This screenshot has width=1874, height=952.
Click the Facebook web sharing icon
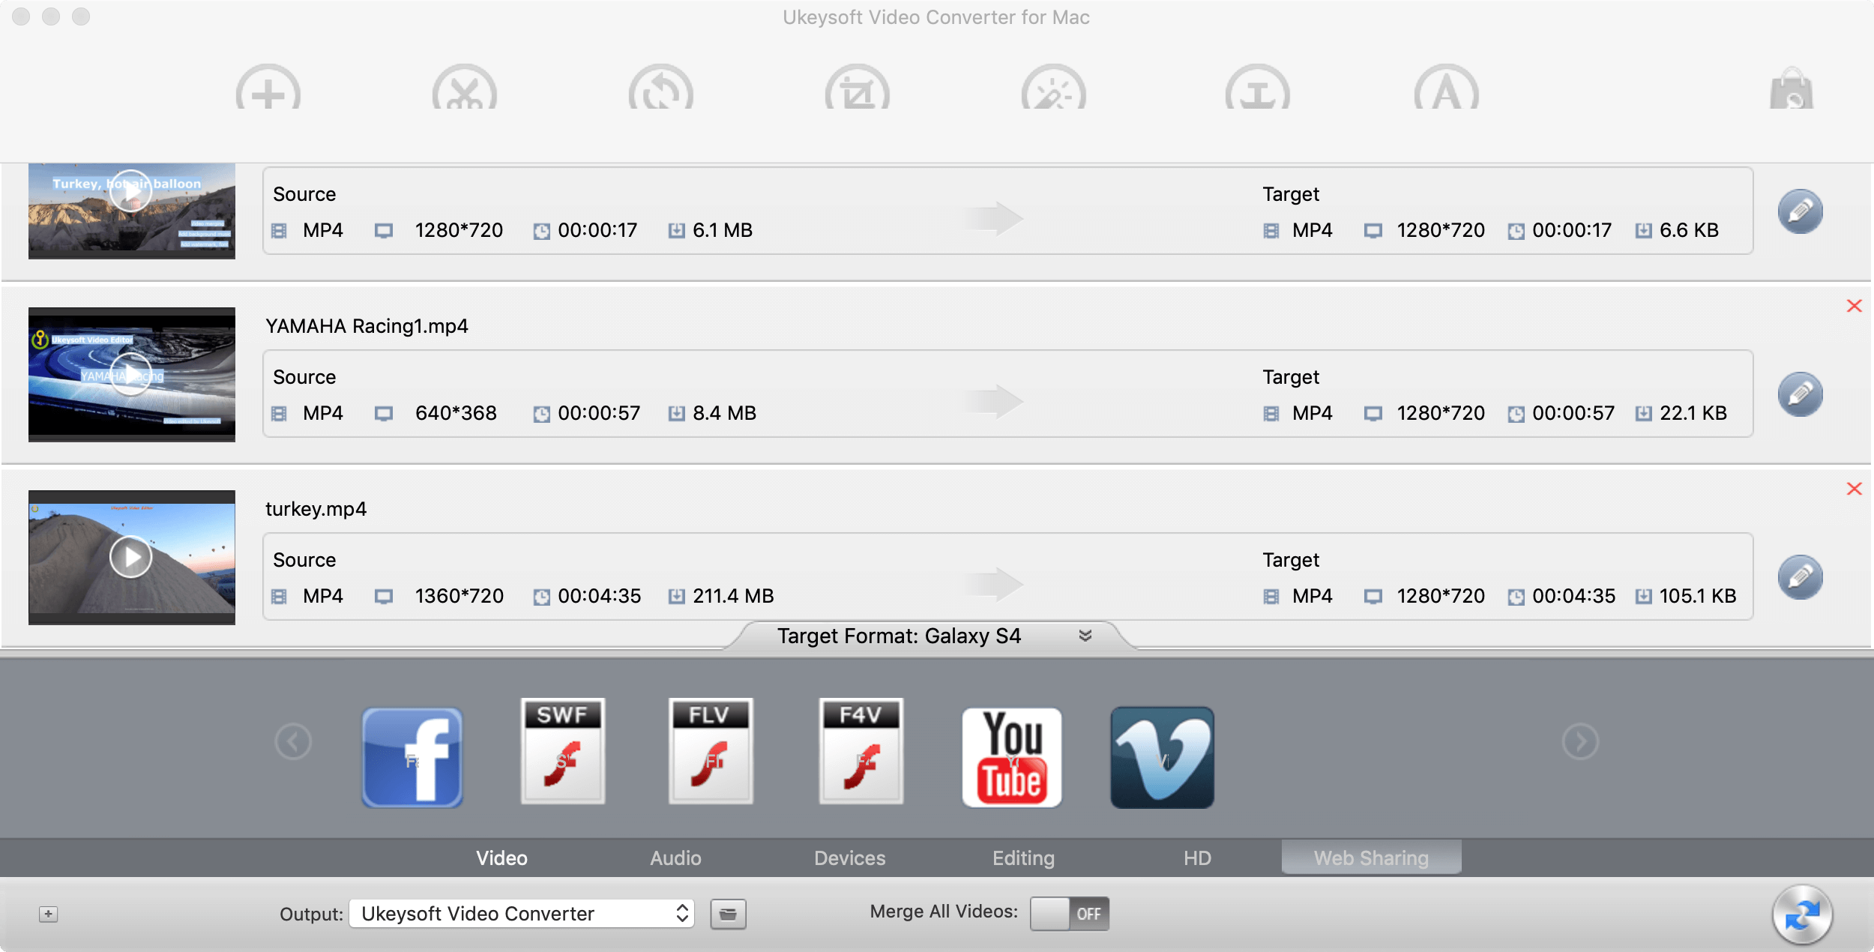412,756
